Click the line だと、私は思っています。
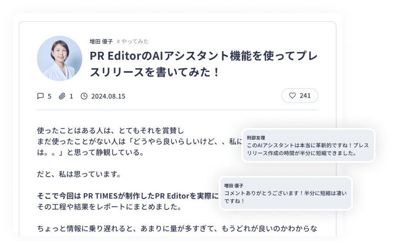This screenshot has height=249, width=393. 79,174
